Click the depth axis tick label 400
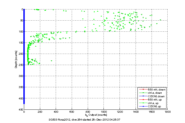 click(x=21, y=98)
